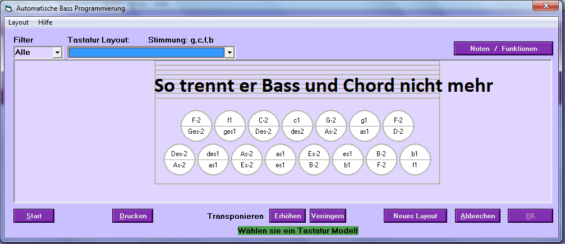Expand the Filter dropdown arrow

[57, 53]
